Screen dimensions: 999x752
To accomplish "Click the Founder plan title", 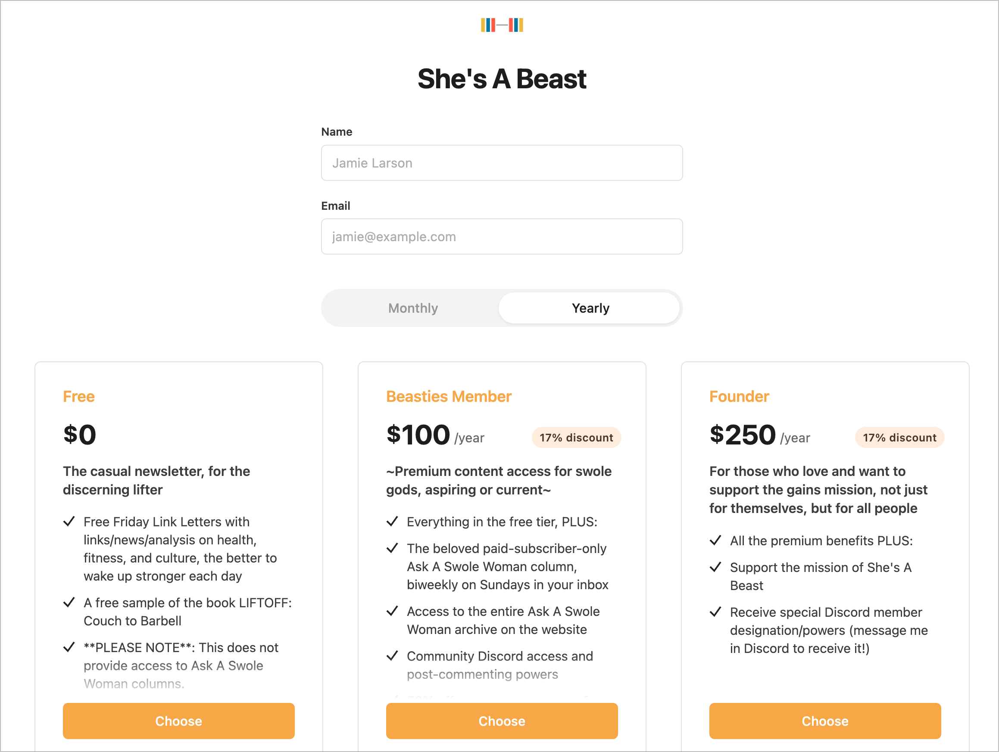I will click(739, 396).
